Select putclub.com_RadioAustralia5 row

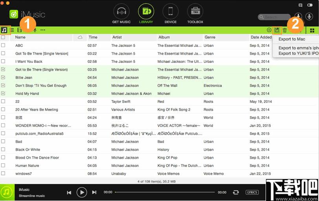pyautogui.click(x=39, y=134)
